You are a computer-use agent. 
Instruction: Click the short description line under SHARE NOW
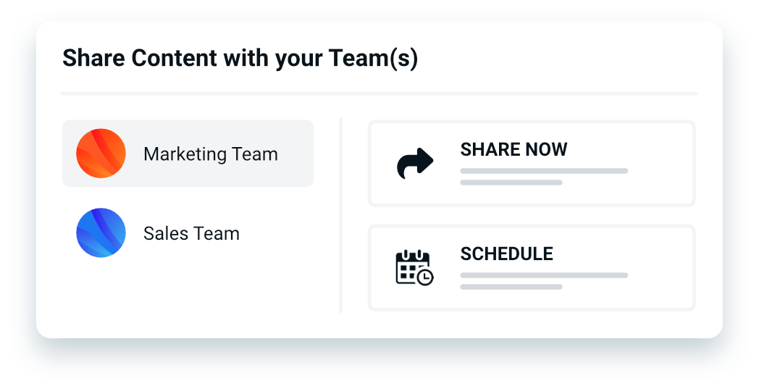[x=511, y=183]
